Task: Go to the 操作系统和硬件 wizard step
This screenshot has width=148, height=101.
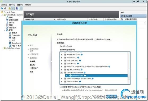Action: click(x=34, y=50)
